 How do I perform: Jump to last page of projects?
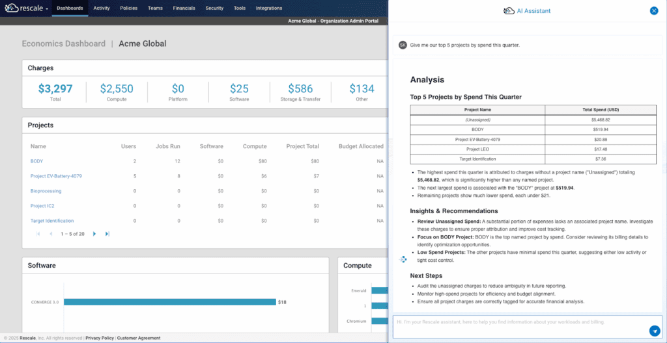pyautogui.click(x=107, y=234)
